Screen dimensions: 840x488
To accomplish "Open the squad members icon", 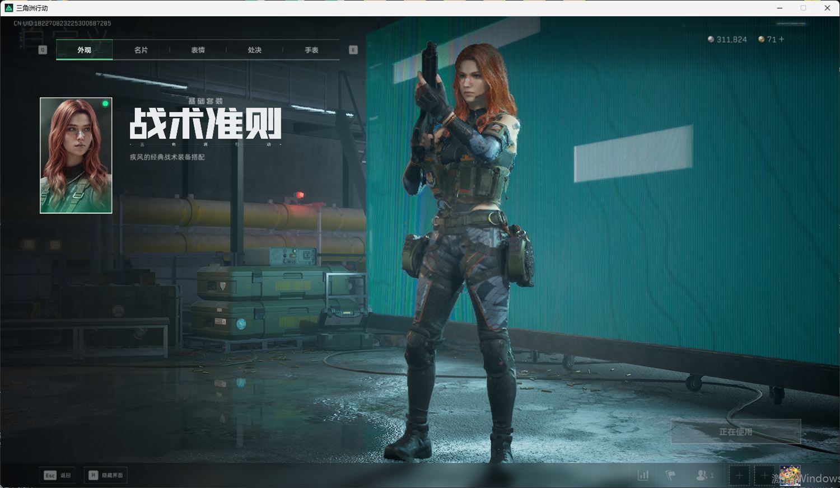I will point(703,475).
